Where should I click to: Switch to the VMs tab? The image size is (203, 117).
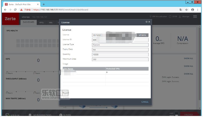tap(51, 23)
